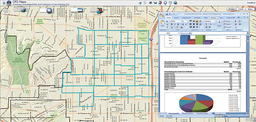
Task: Open the floating house widget on map
Action: (46, 10)
